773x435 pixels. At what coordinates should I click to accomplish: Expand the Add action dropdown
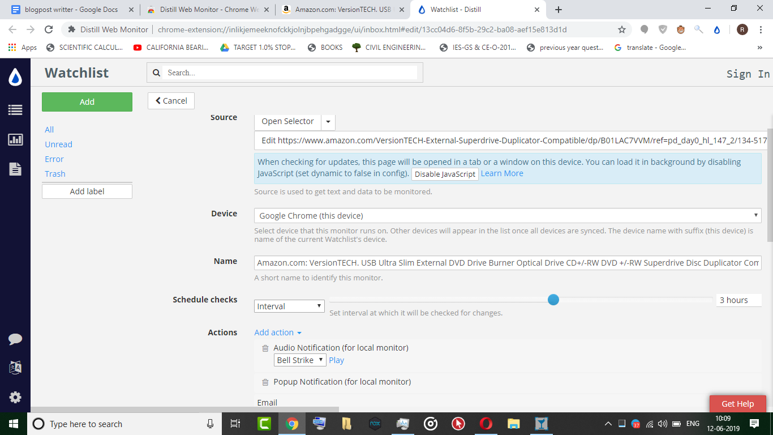278,332
